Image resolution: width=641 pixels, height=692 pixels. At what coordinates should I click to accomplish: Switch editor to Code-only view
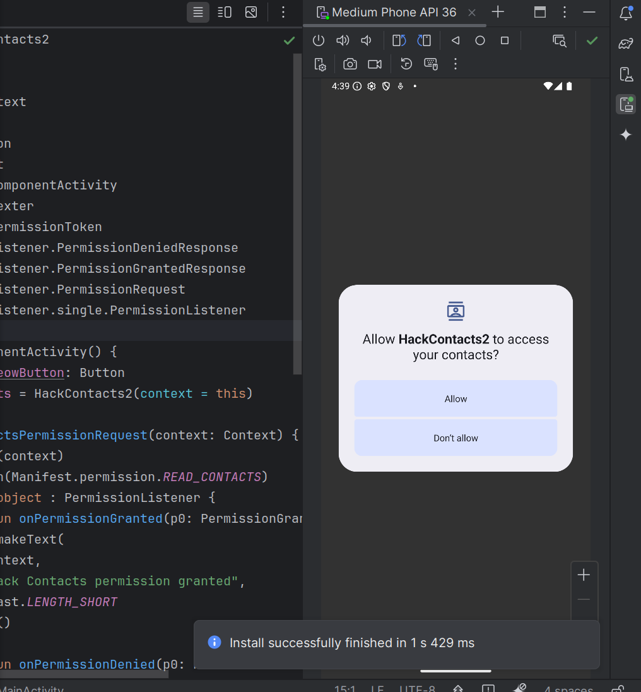(x=198, y=12)
